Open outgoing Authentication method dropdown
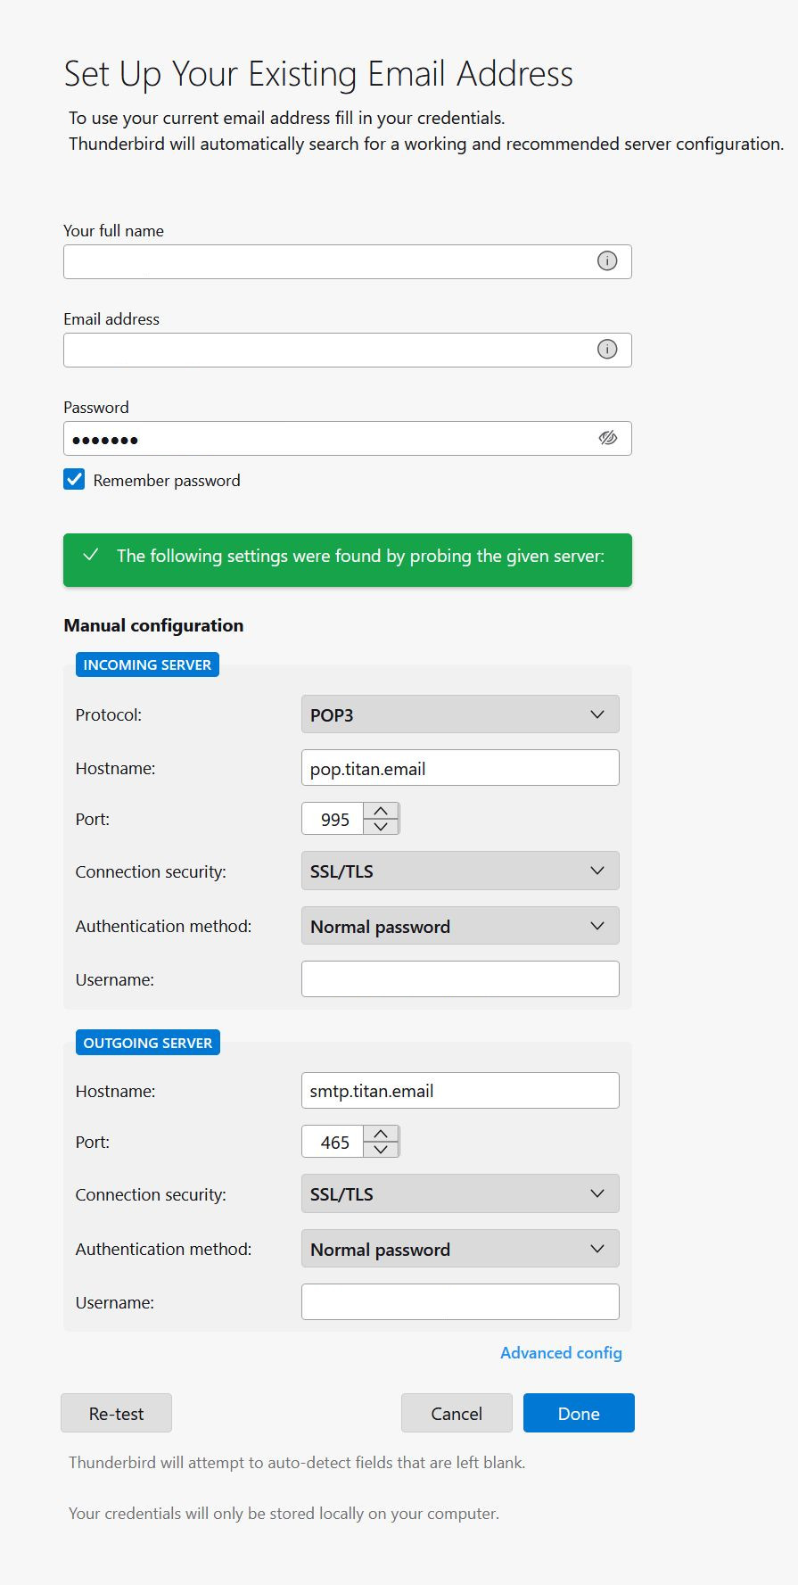Screen dimensions: 798x1585 460,1249
